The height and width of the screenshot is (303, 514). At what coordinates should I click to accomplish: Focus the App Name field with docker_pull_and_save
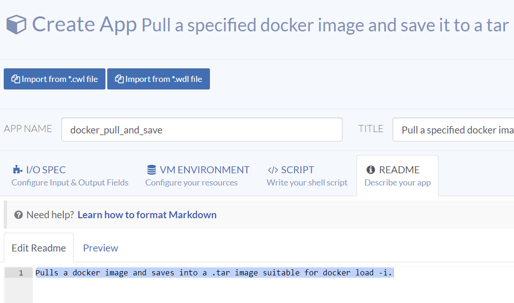coord(201,130)
